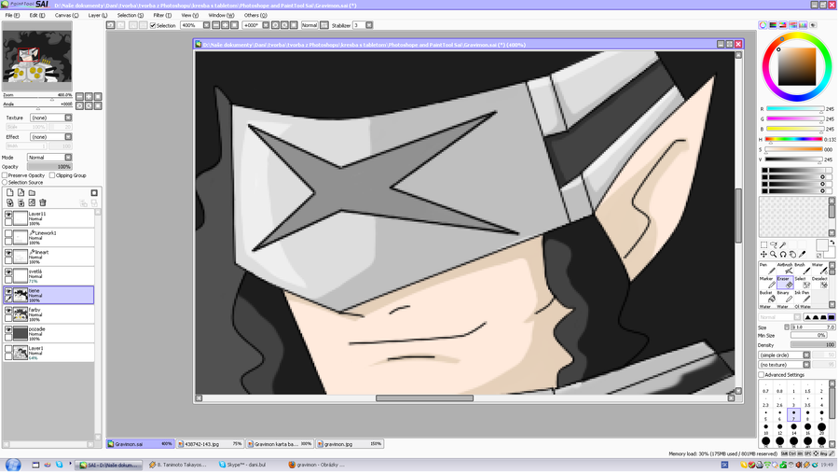
Task: Select the Selection Source radio button
Action: (x=5, y=182)
